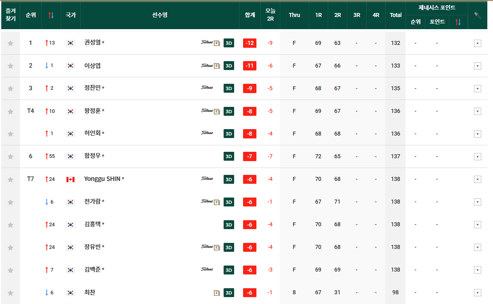
Task: Click the pin icon in table header
Action: (x=478, y=15)
